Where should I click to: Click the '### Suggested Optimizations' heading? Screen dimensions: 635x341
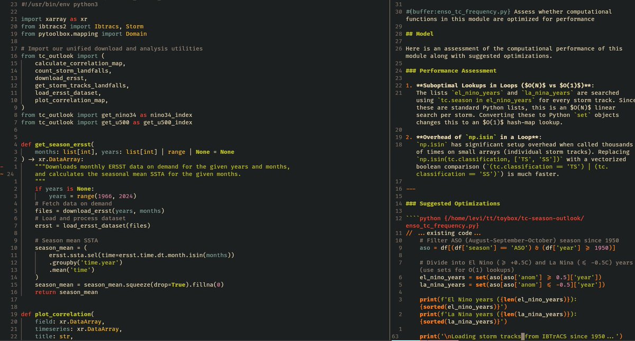click(452, 204)
